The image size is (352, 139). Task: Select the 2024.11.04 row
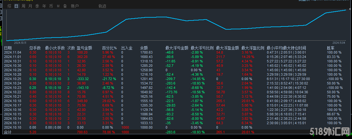coord(13,52)
